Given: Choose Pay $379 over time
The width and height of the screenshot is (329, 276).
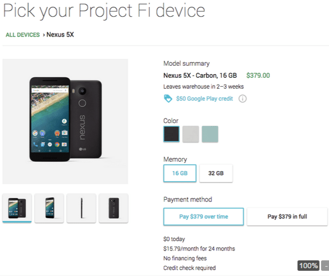Looking at the screenshot, I should pyautogui.click(x=203, y=217).
